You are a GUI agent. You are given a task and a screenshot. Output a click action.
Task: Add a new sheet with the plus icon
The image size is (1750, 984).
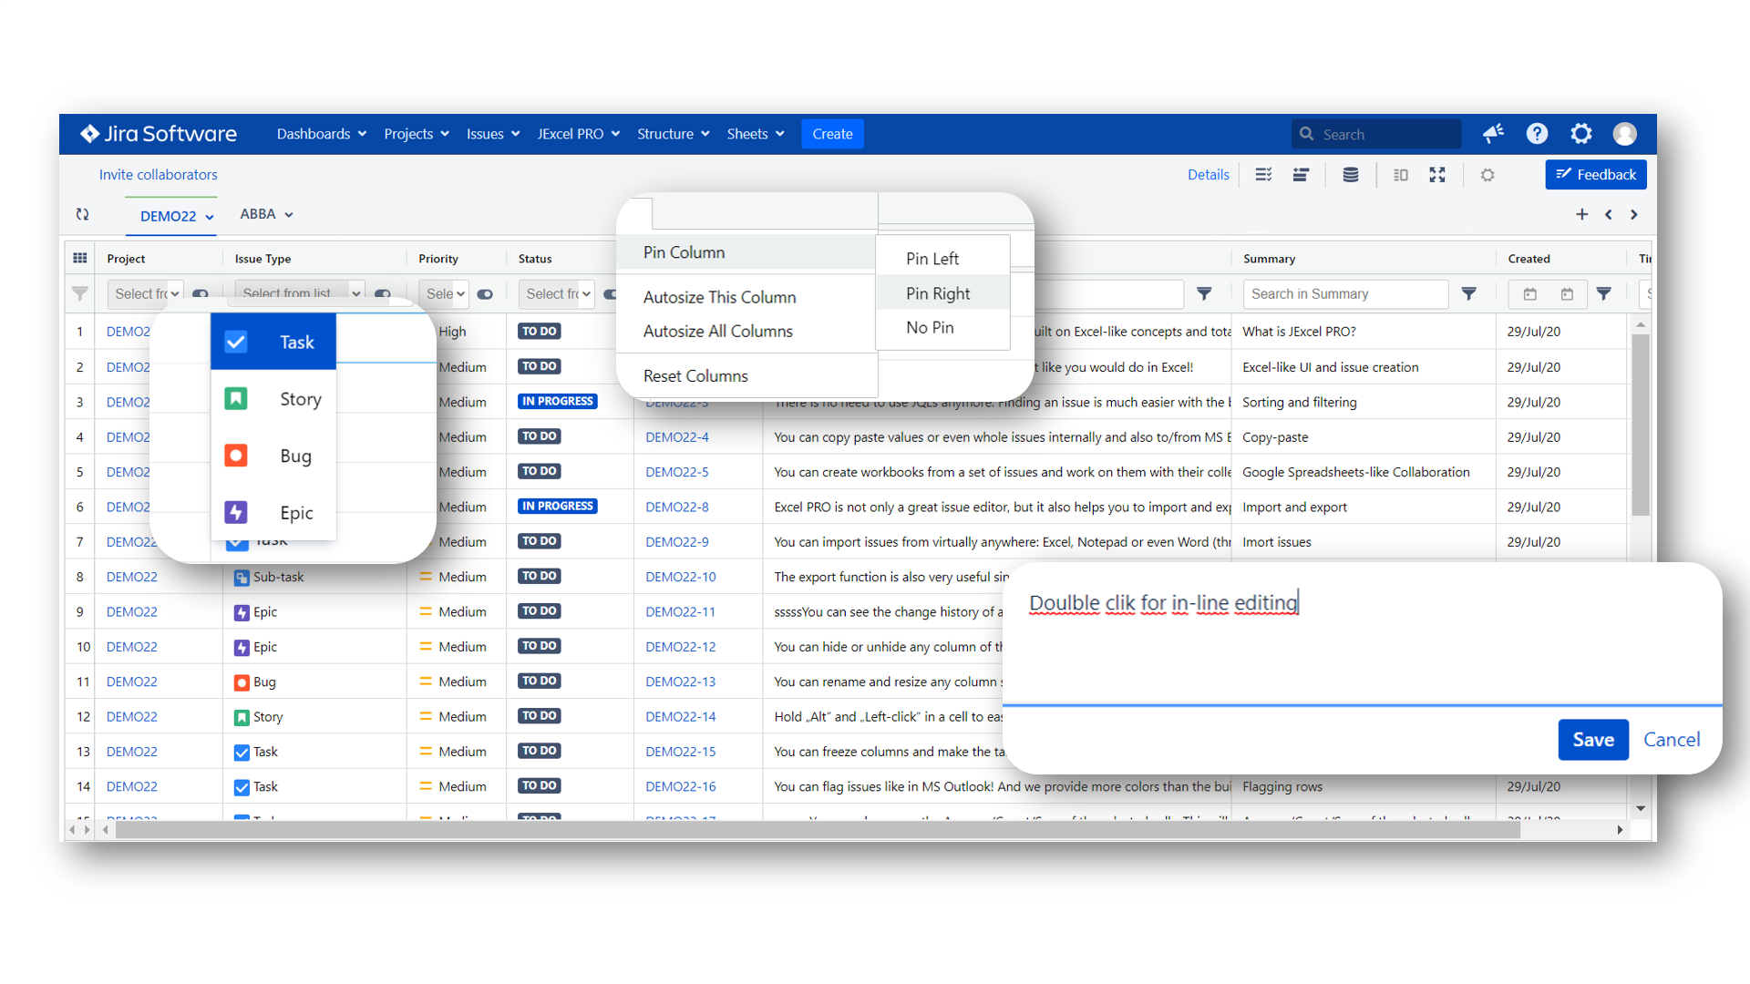(x=1582, y=214)
